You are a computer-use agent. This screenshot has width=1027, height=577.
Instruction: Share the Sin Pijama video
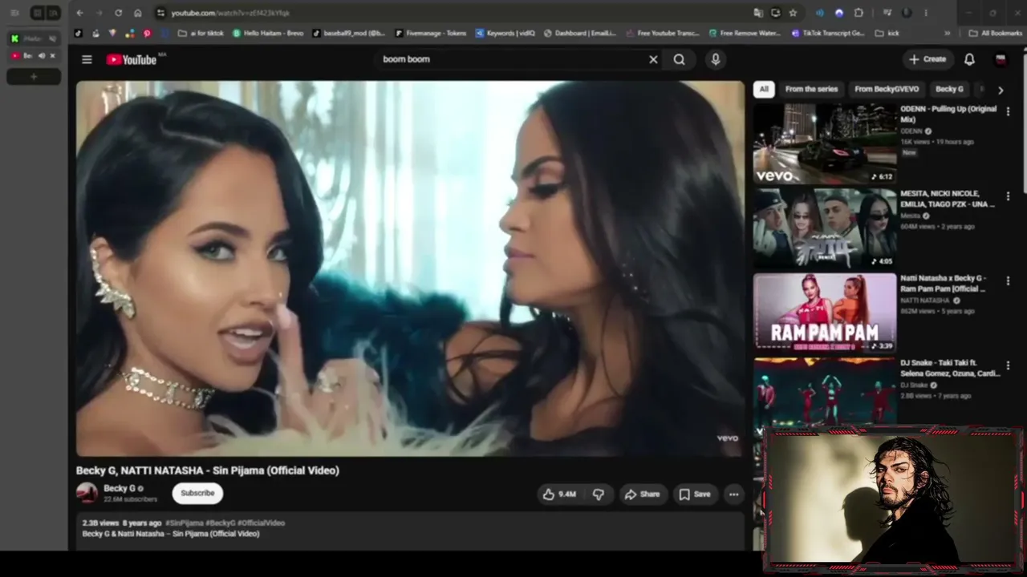point(642,494)
